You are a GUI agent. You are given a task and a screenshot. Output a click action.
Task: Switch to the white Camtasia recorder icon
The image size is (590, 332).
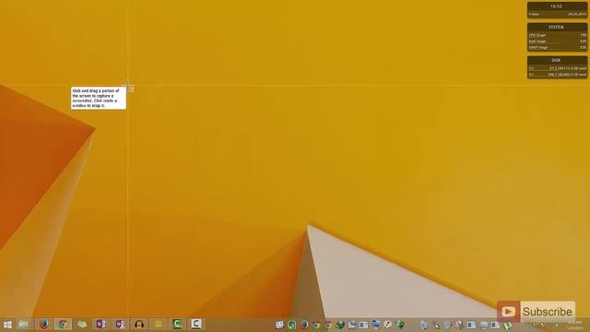pyautogui.click(x=196, y=324)
